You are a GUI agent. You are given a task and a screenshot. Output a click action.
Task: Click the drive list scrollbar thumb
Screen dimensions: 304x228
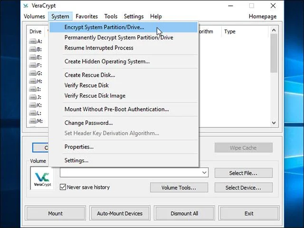[x=274, y=53]
